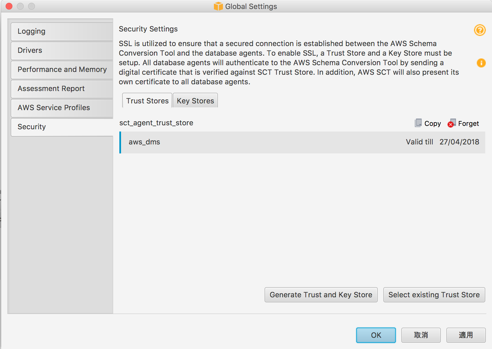Open help via the question mark icon
The height and width of the screenshot is (349, 492).
(480, 30)
